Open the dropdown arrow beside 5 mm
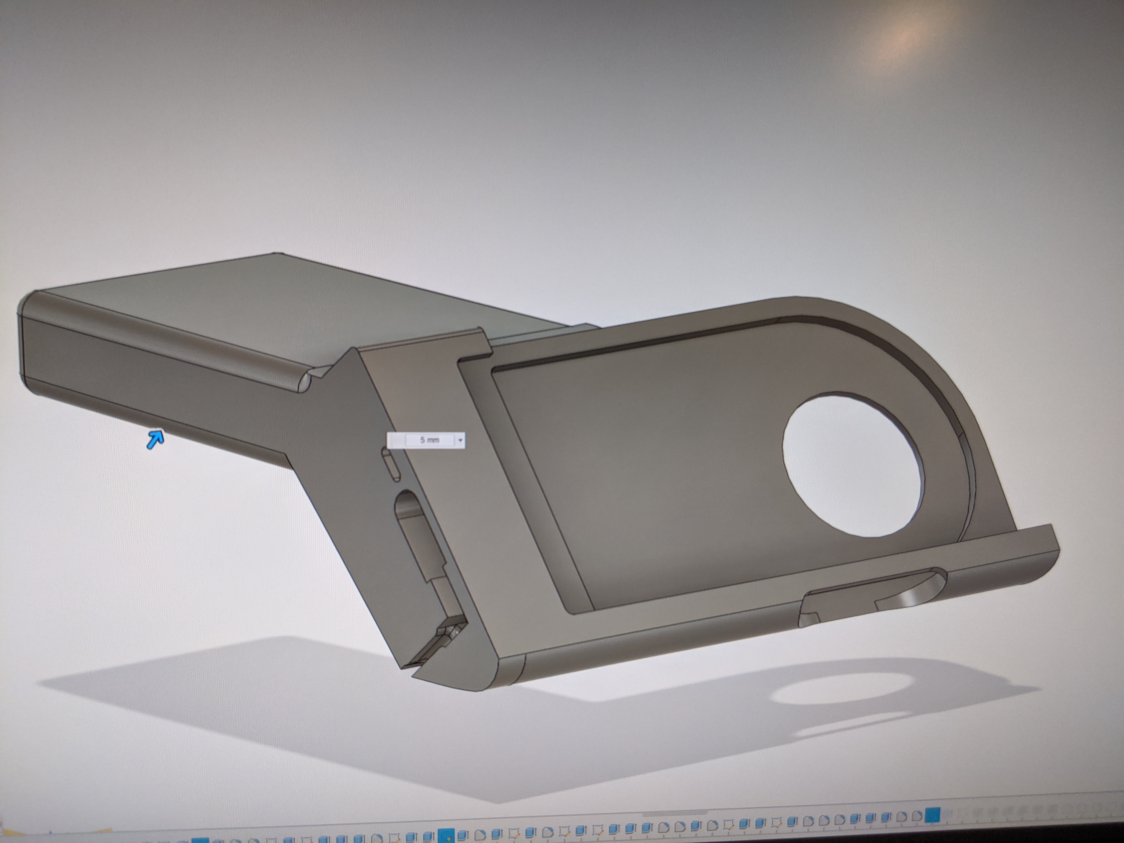 tap(460, 440)
